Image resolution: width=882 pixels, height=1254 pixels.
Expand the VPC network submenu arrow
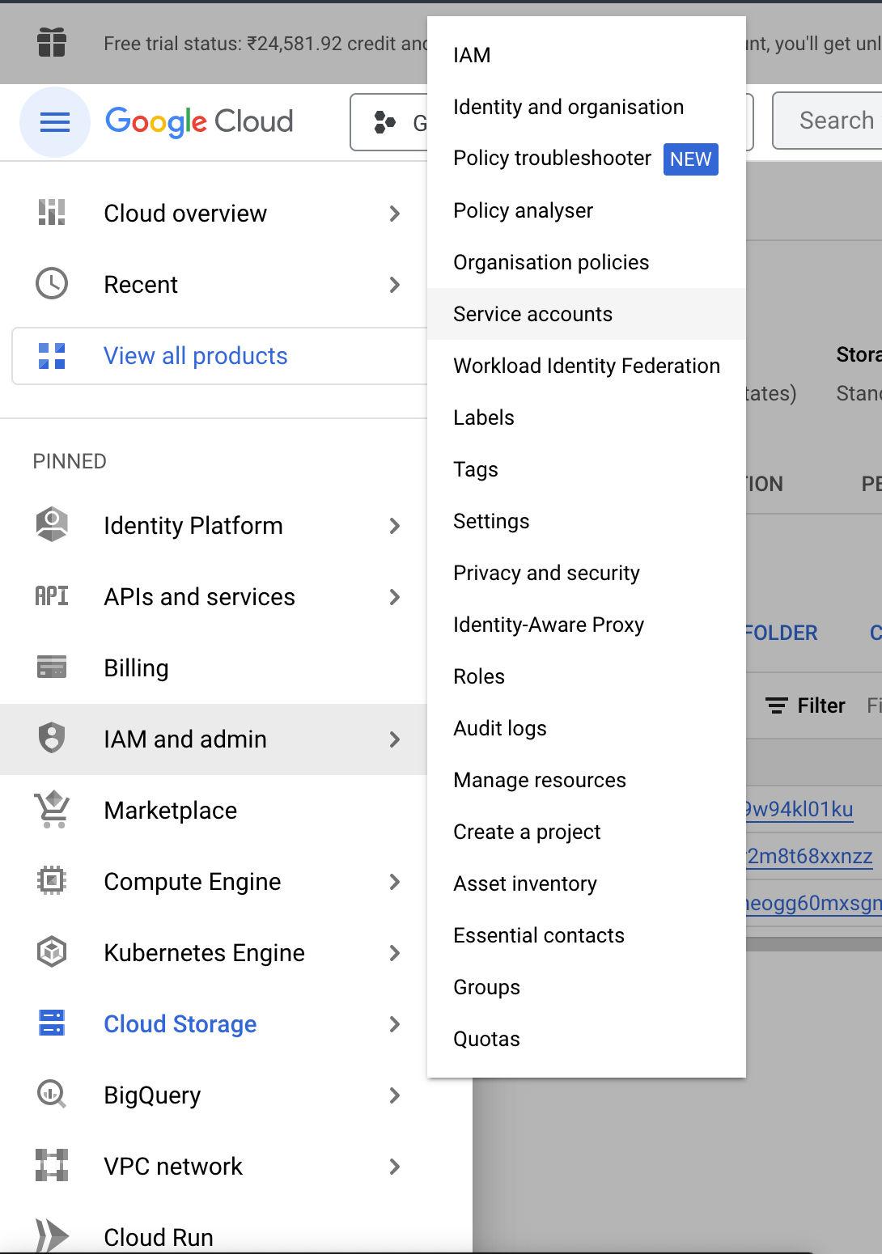[395, 1167]
